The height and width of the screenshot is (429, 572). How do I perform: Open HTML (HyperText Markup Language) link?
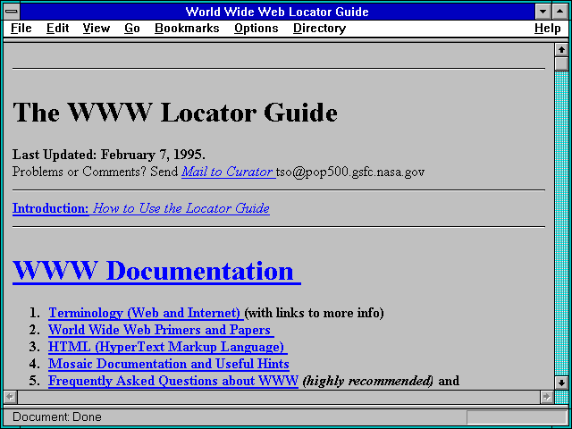(167, 347)
